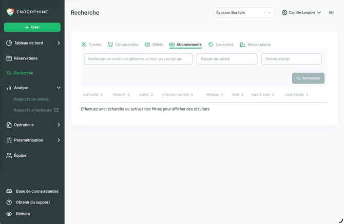Open the external link icon beside Rapports analytiques
The width and height of the screenshot is (344, 224).
coord(56,110)
